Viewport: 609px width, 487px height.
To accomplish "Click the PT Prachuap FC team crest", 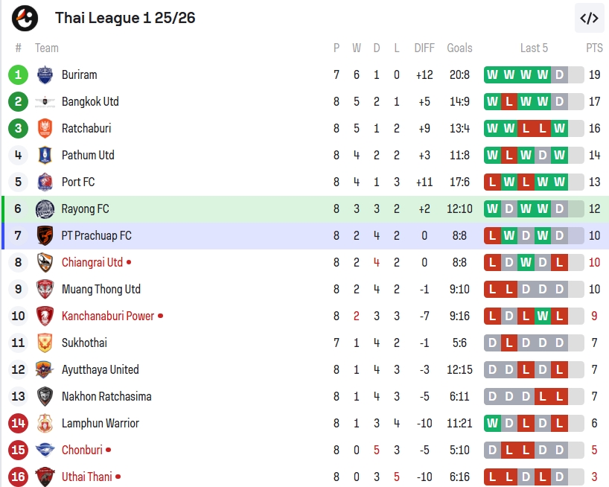I will click(45, 235).
